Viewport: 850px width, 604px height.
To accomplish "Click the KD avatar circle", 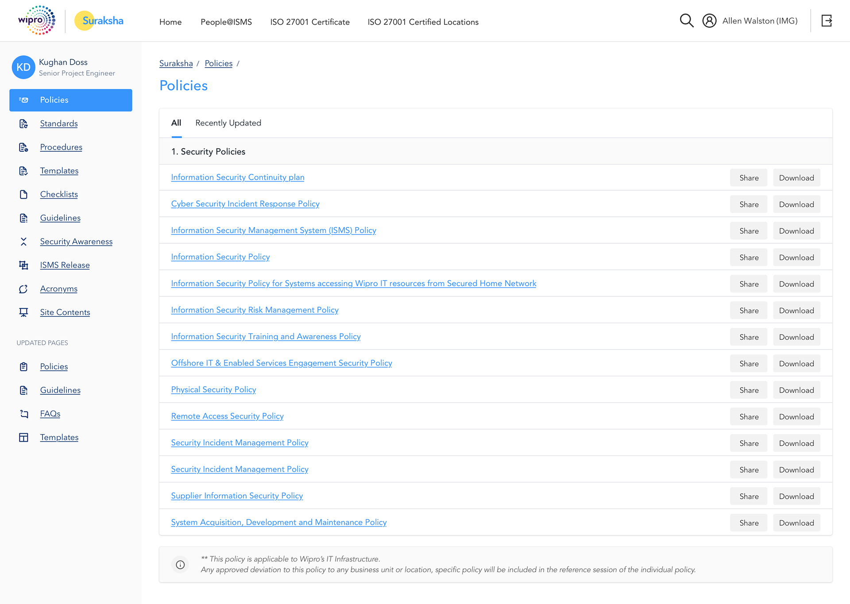I will pos(23,67).
